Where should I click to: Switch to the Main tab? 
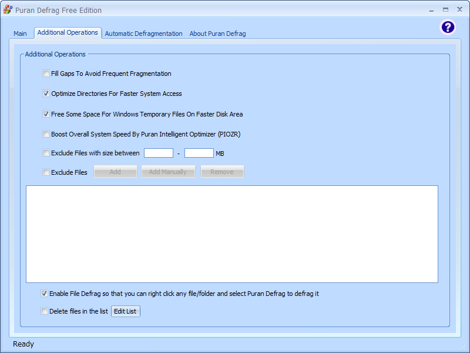[20, 34]
